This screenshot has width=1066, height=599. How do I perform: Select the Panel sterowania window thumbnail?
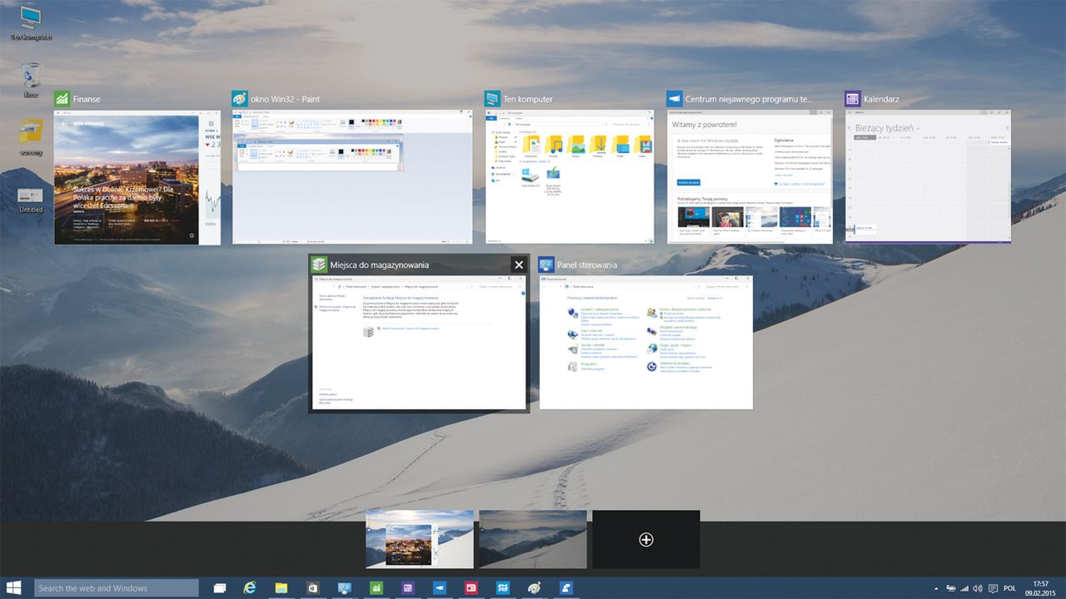646,342
